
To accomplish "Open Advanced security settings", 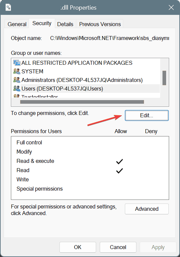I will click(x=147, y=209).
